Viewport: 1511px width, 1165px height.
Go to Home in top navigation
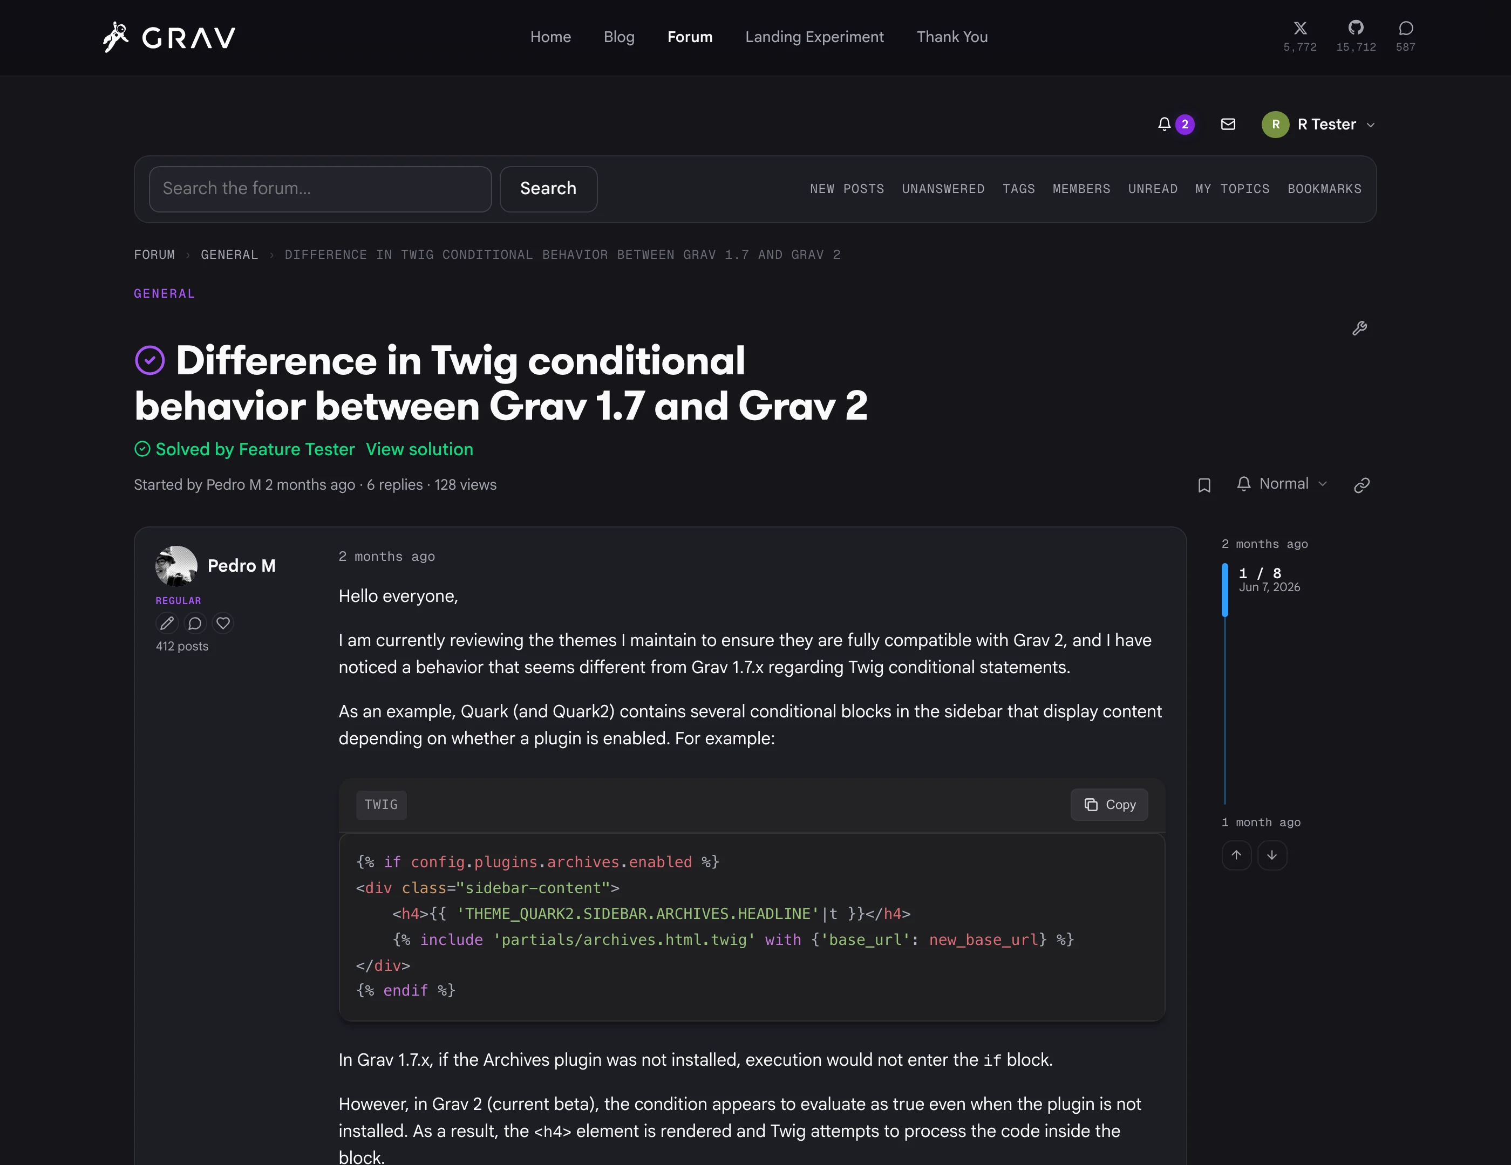[x=551, y=37]
